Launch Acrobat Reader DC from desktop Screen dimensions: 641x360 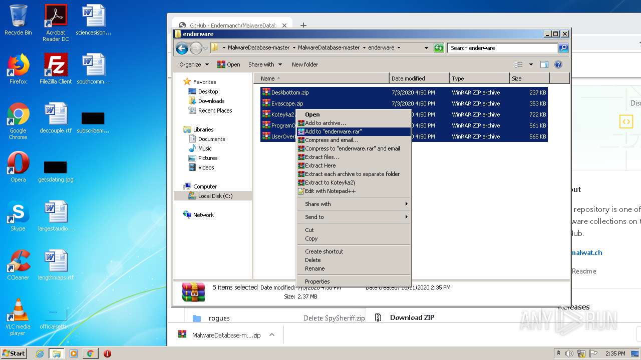click(x=56, y=23)
